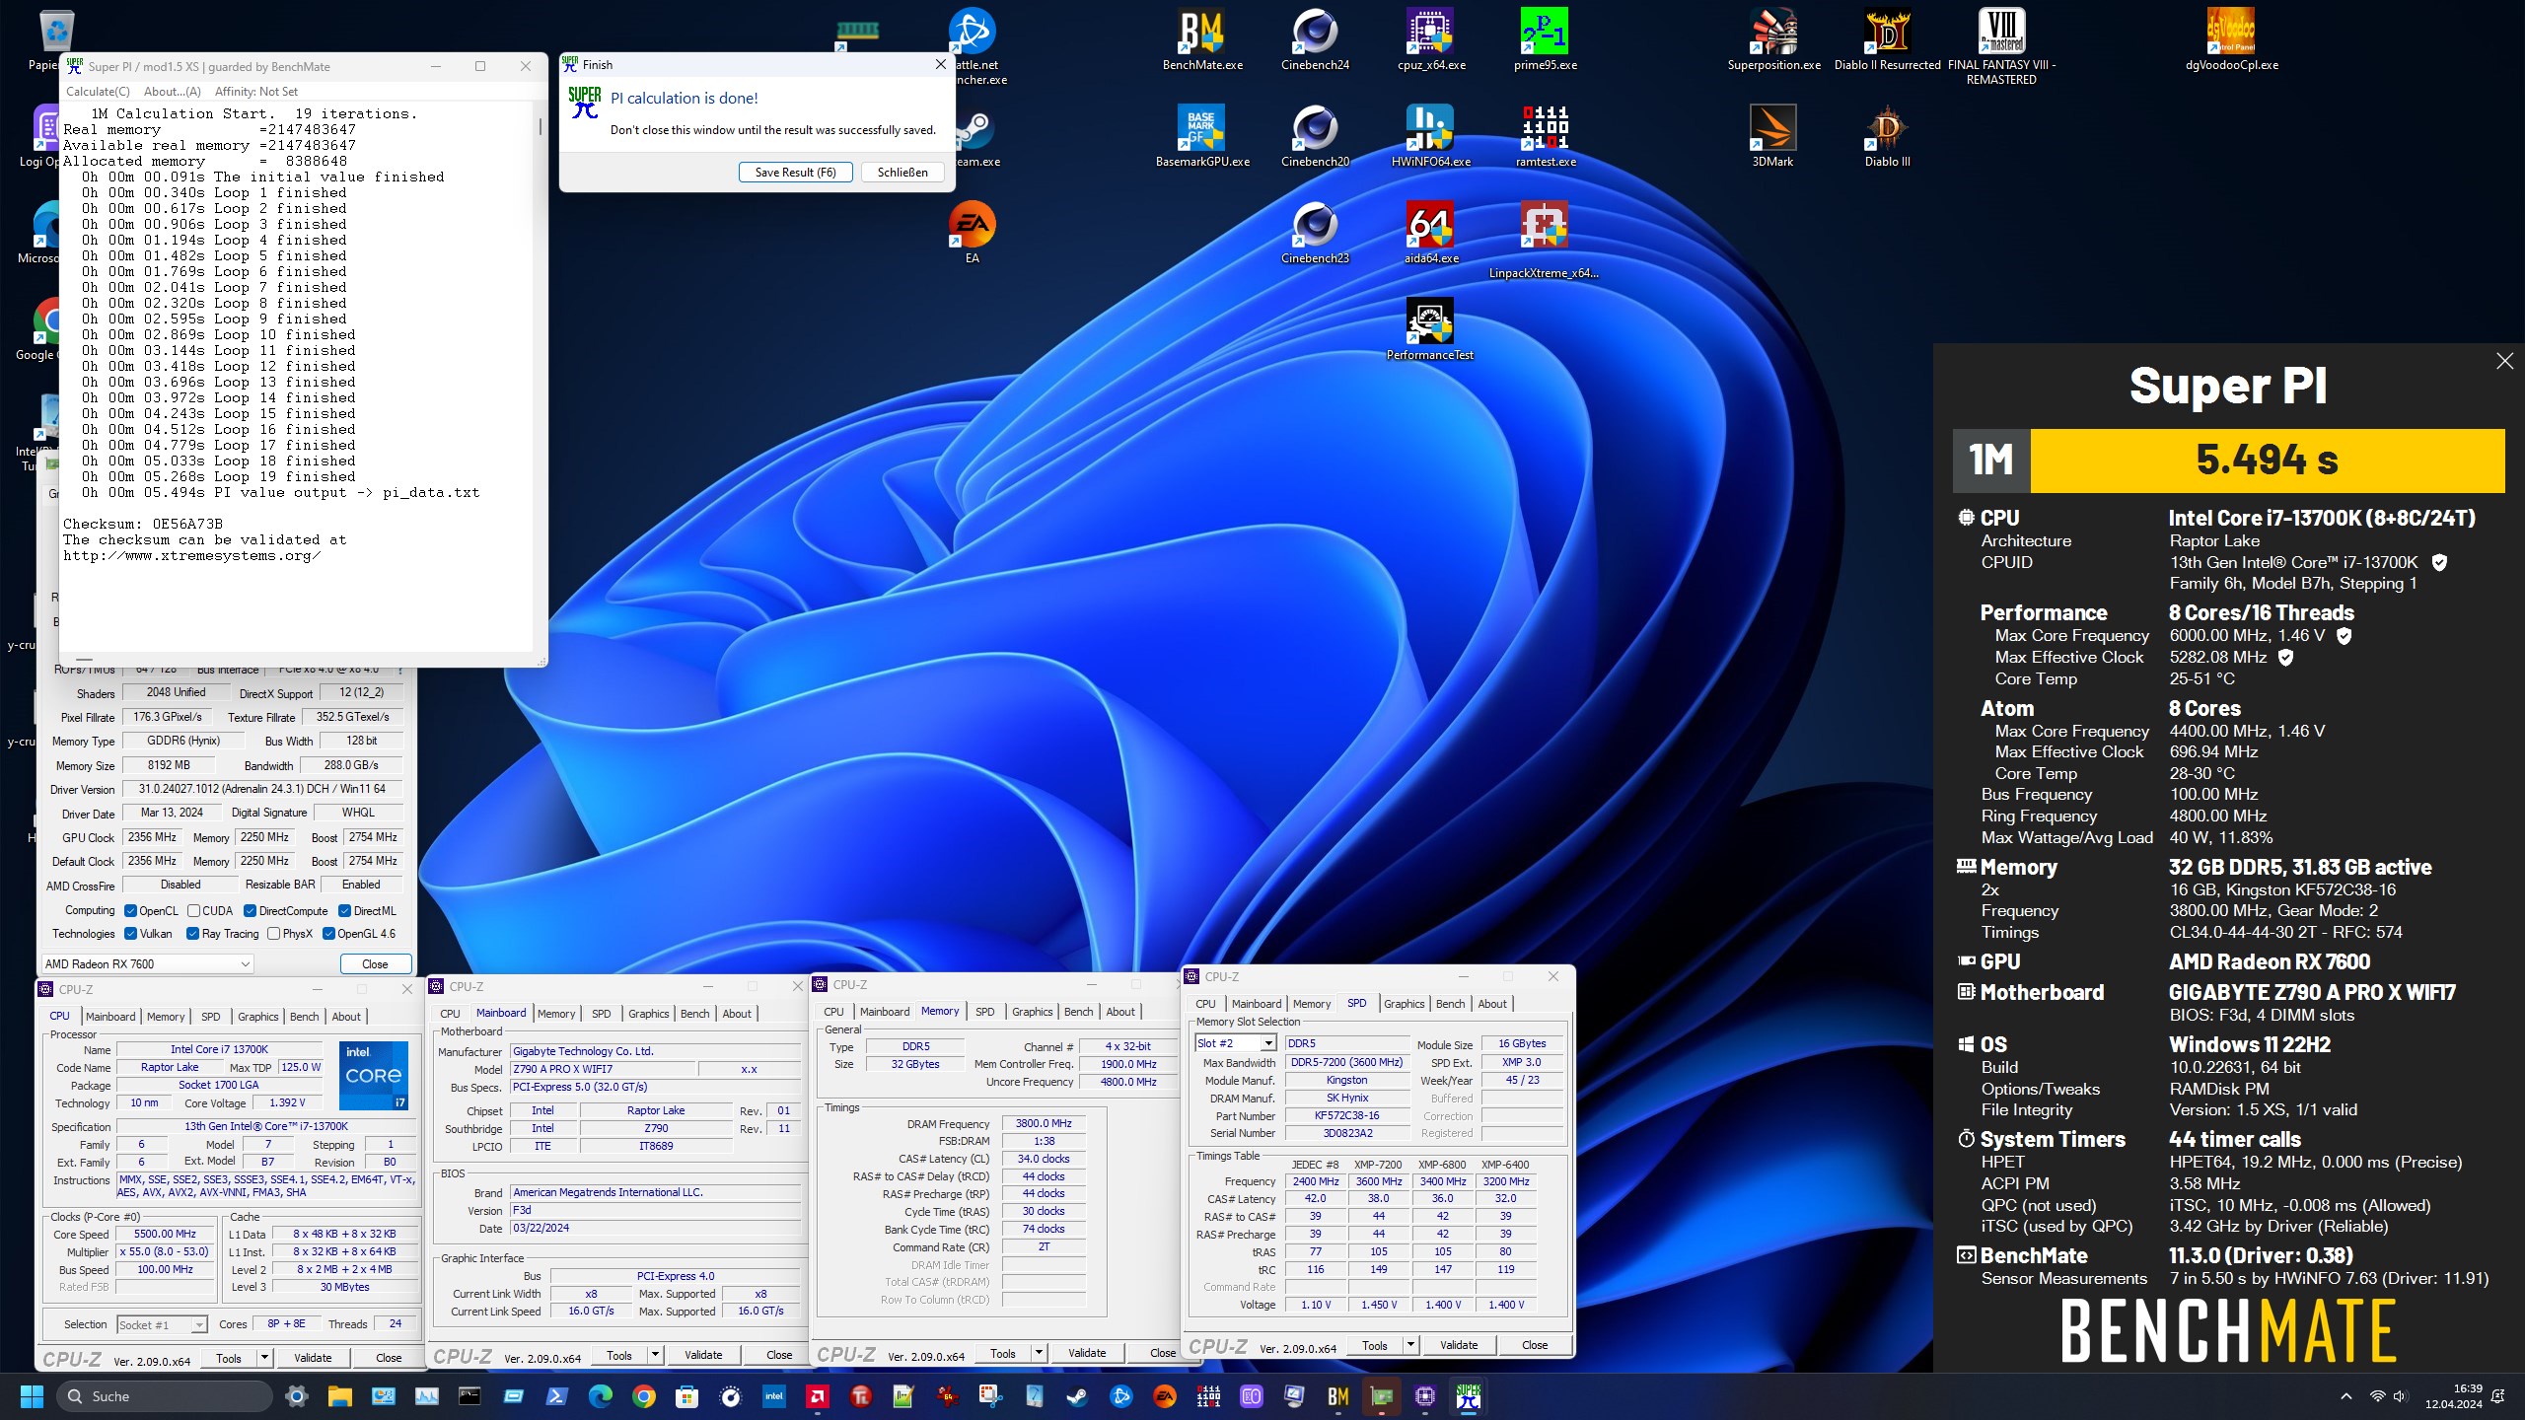Launch cpuz_x64.exe desktop icon

point(1430,40)
